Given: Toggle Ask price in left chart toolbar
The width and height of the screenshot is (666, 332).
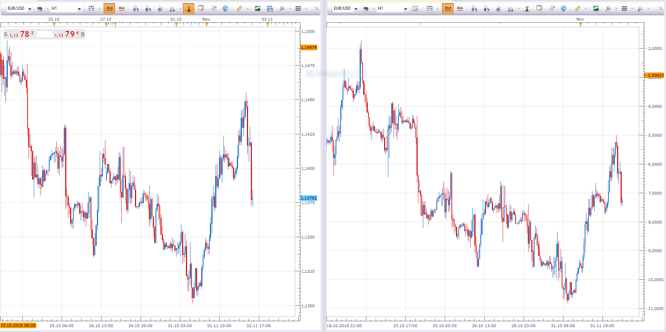Looking at the screenshot, I should point(122,8).
